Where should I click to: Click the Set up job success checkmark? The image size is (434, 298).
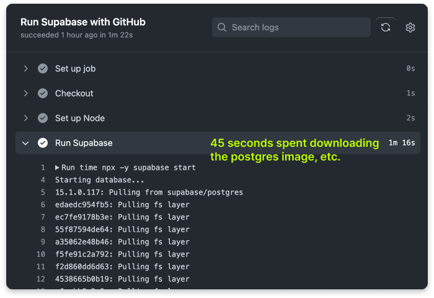point(43,68)
